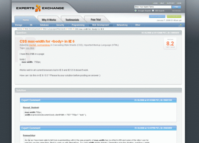Click the first Expert Comment header at 07:47AM
Image resolution: width=199 pixels, height=143 pixels.
98,100
